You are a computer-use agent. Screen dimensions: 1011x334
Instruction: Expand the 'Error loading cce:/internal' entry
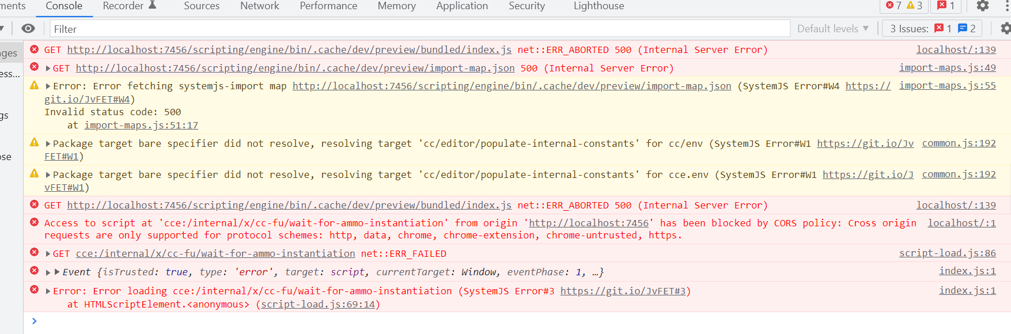pos(48,291)
